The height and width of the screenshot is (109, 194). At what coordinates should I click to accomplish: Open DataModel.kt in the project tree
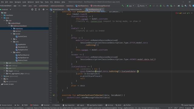click(x=22, y=47)
